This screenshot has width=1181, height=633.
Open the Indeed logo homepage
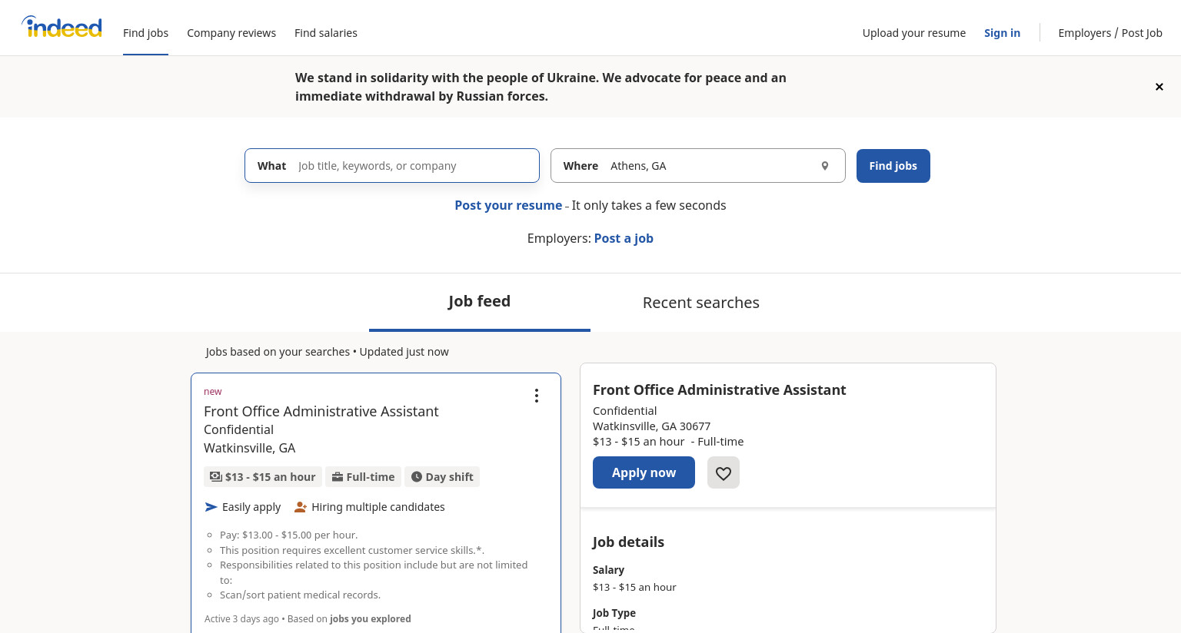click(x=62, y=28)
